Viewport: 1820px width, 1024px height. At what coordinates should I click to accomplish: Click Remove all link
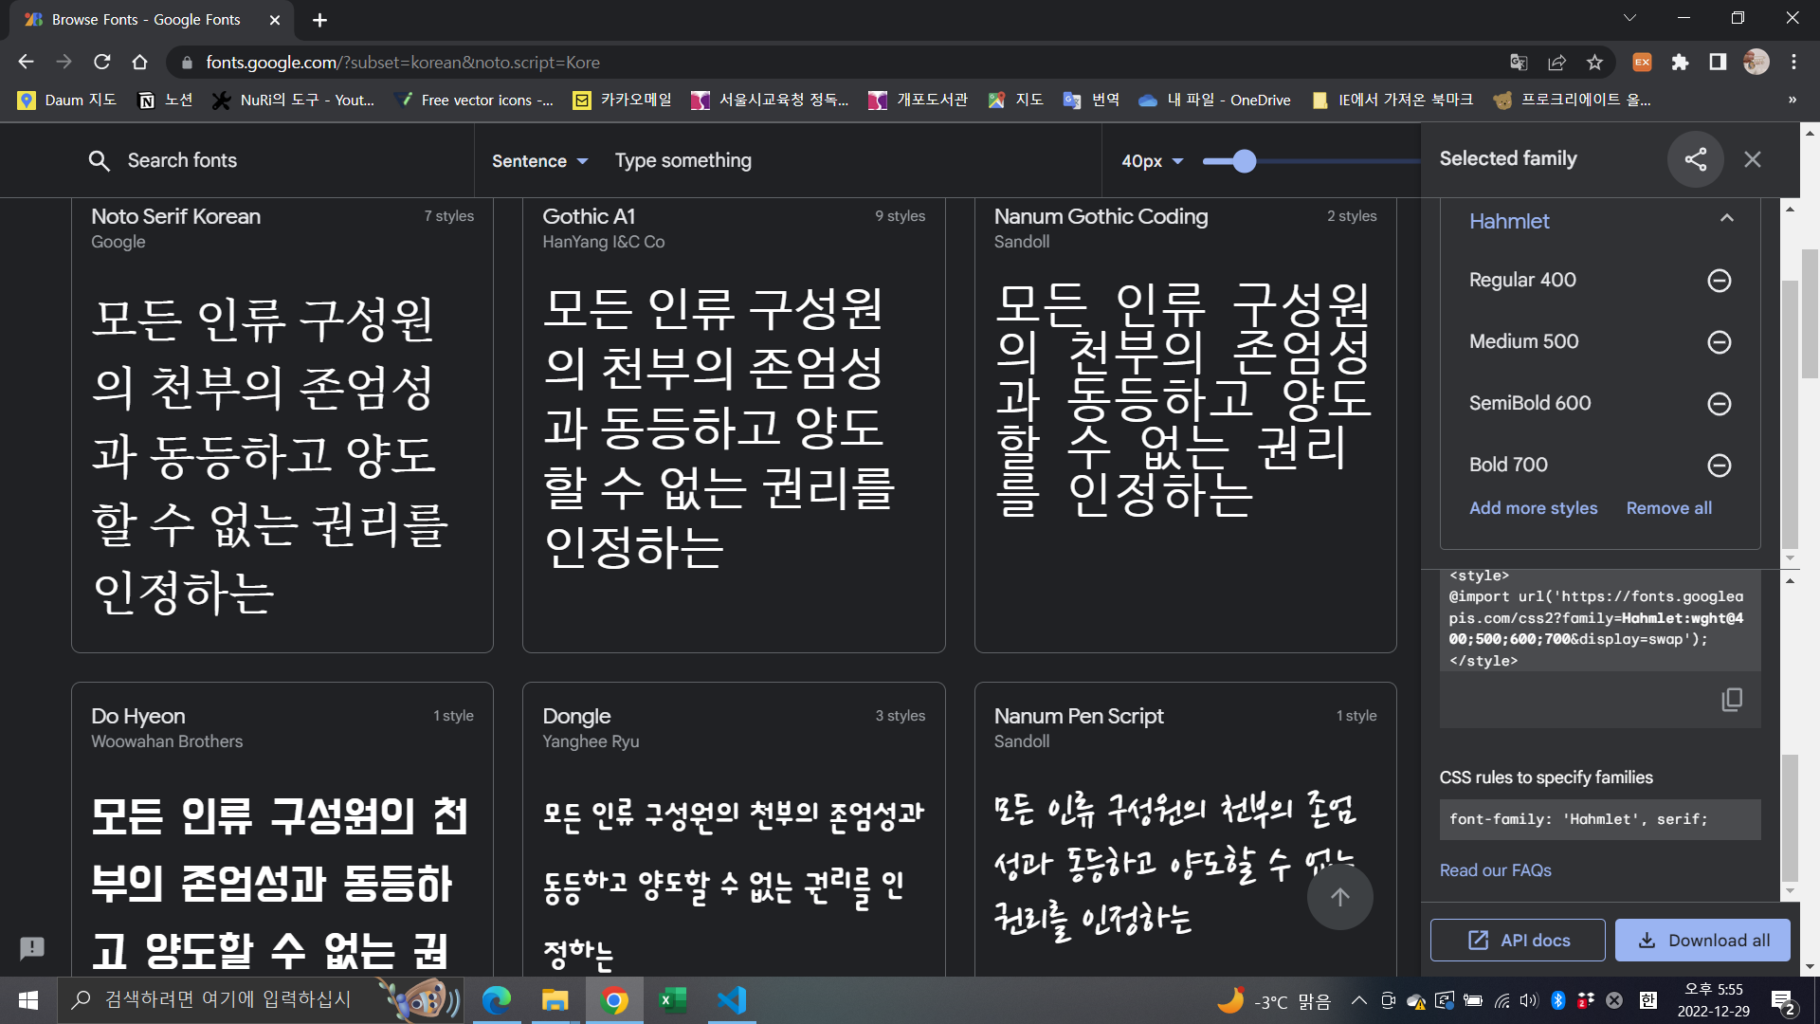1668,508
